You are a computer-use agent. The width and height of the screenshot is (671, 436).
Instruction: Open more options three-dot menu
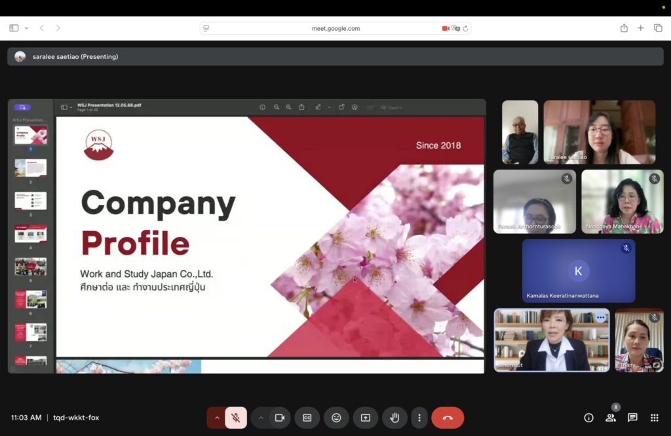click(x=419, y=418)
